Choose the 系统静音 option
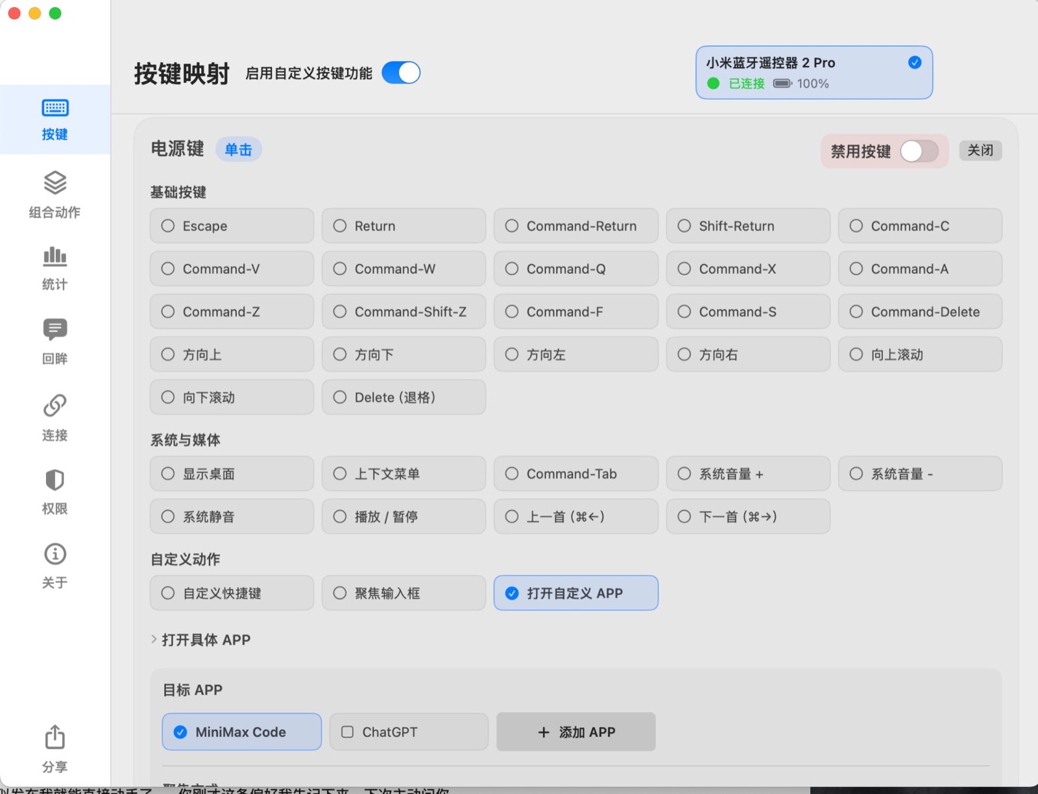Viewport: 1038px width, 794px height. pyautogui.click(x=232, y=516)
